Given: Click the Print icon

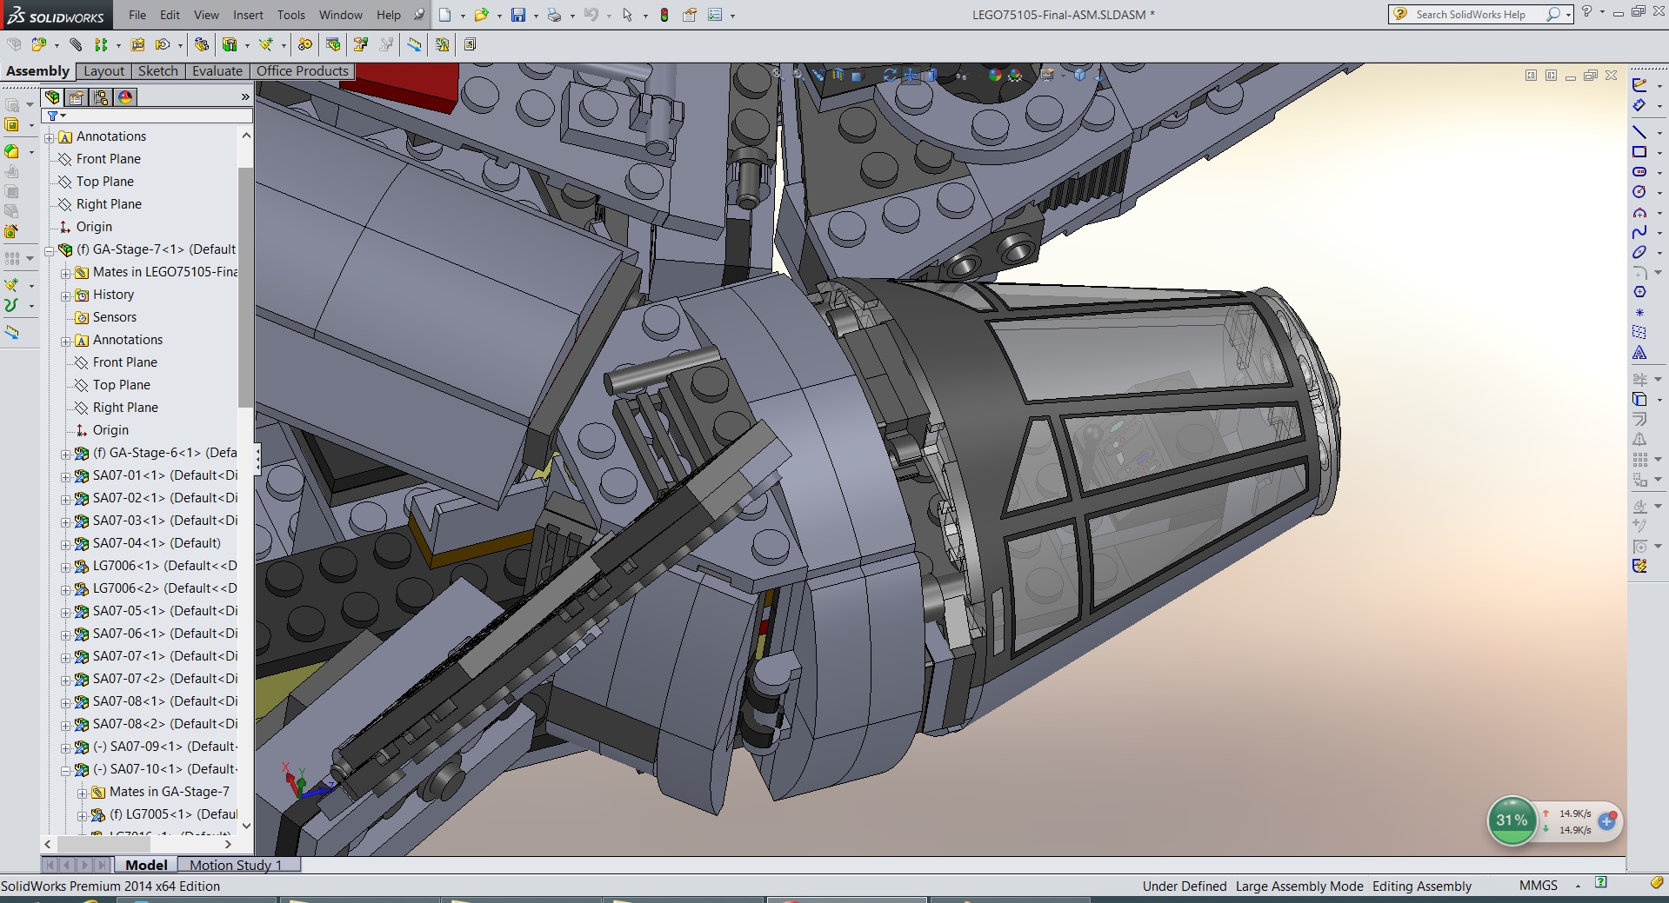Looking at the screenshot, I should [554, 15].
